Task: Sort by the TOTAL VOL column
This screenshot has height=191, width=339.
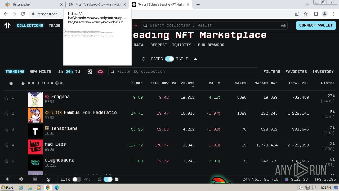Action: tap(298, 83)
